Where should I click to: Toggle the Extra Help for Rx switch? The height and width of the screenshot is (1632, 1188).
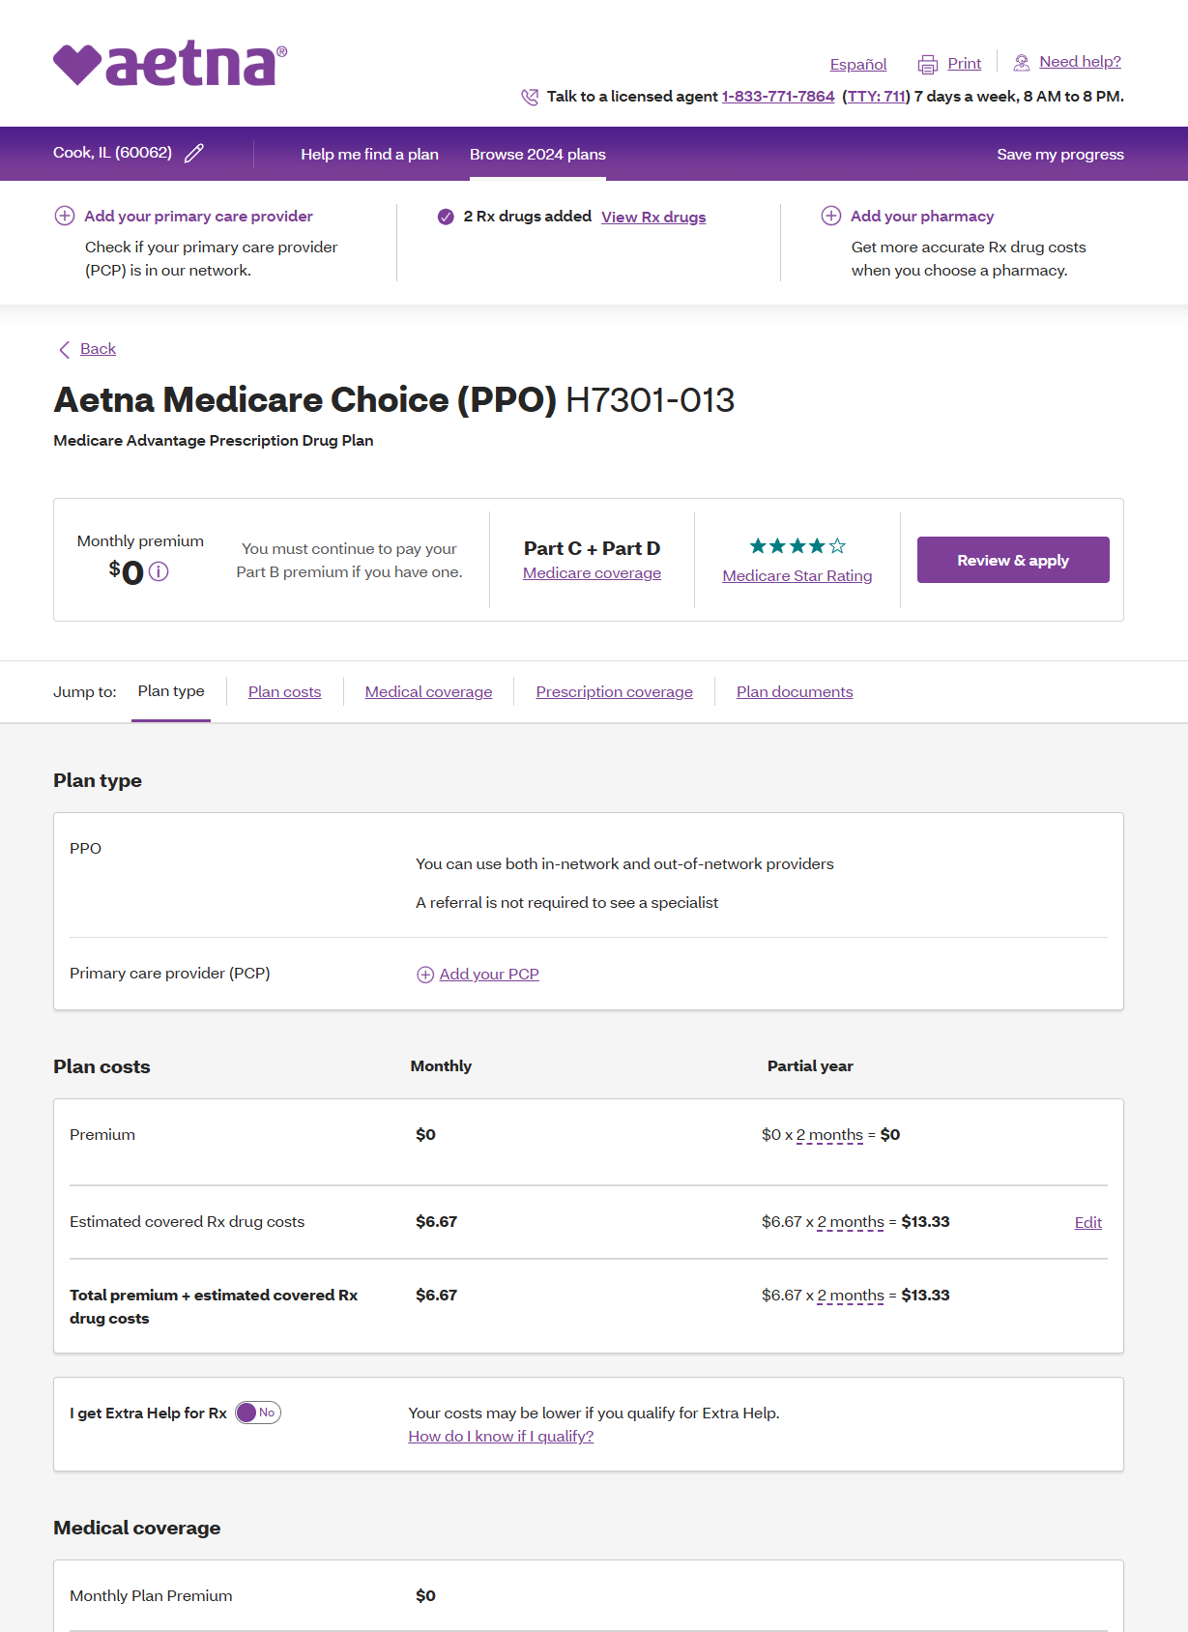click(258, 1413)
